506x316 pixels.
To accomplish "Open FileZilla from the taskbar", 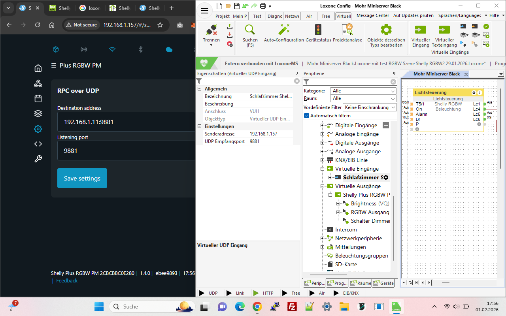I will 292,307.
